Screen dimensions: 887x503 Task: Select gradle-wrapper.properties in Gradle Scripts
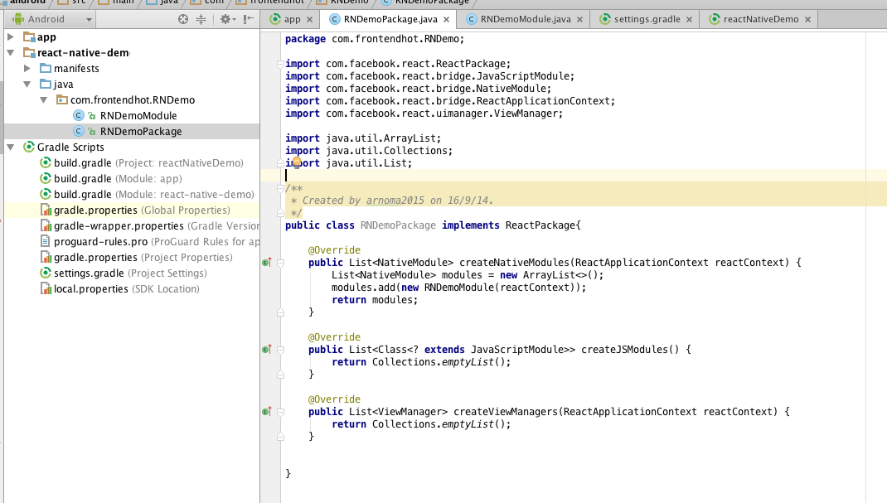coord(119,226)
